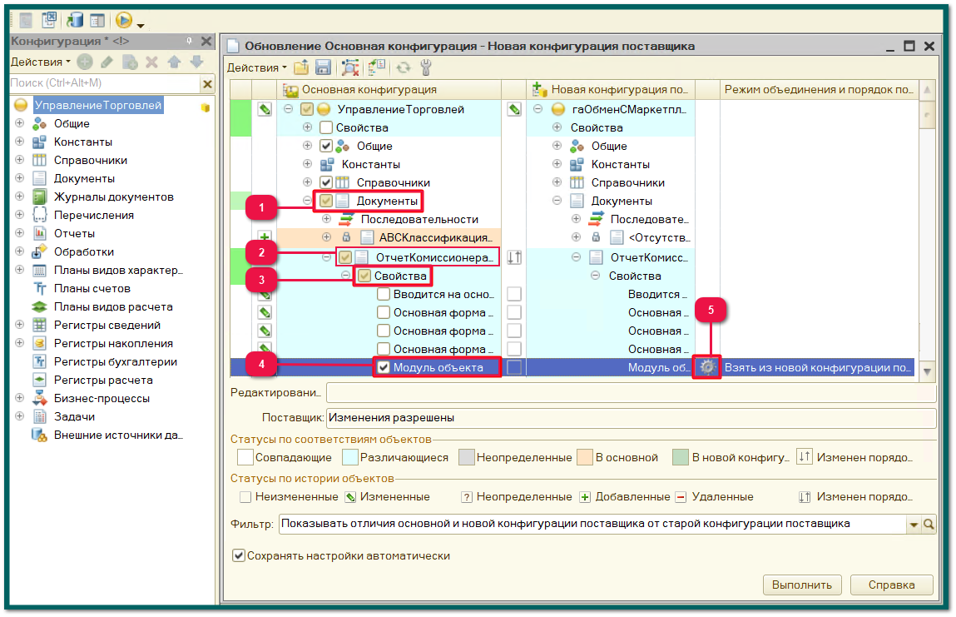Click the save settings floppy disk icon
The height and width of the screenshot is (617, 956).
click(323, 67)
